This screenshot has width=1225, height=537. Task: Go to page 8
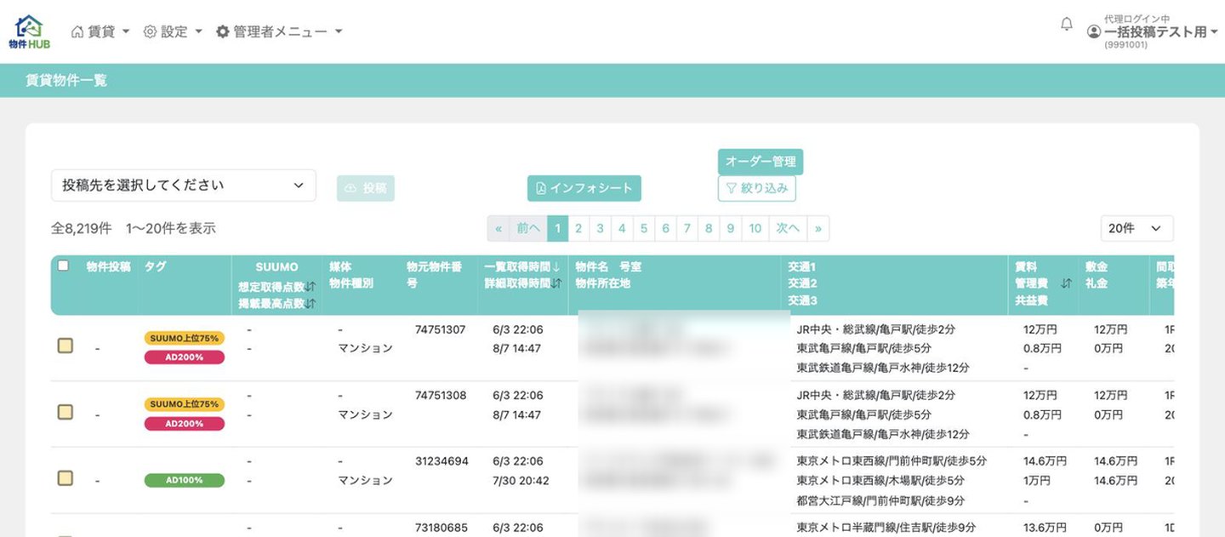pos(709,228)
